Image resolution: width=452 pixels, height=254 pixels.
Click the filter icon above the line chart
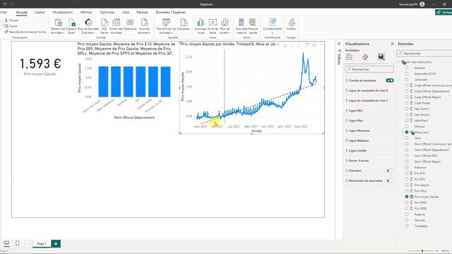coord(307,45)
